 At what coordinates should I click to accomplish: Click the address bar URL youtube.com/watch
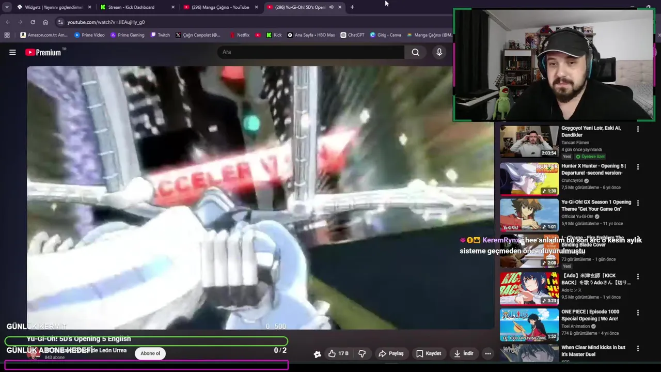coord(106,22)
